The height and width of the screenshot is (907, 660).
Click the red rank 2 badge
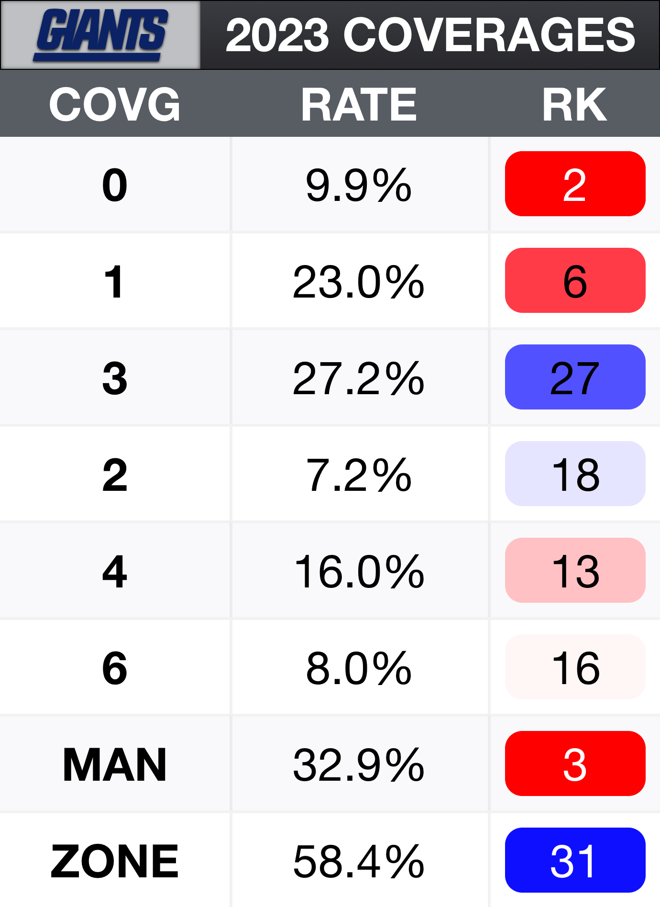(575, 184)
